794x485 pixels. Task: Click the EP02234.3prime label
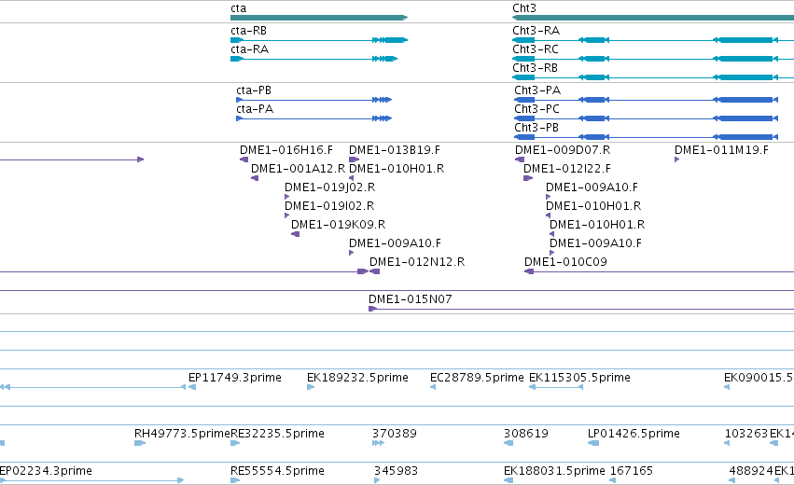click(46, 471)
